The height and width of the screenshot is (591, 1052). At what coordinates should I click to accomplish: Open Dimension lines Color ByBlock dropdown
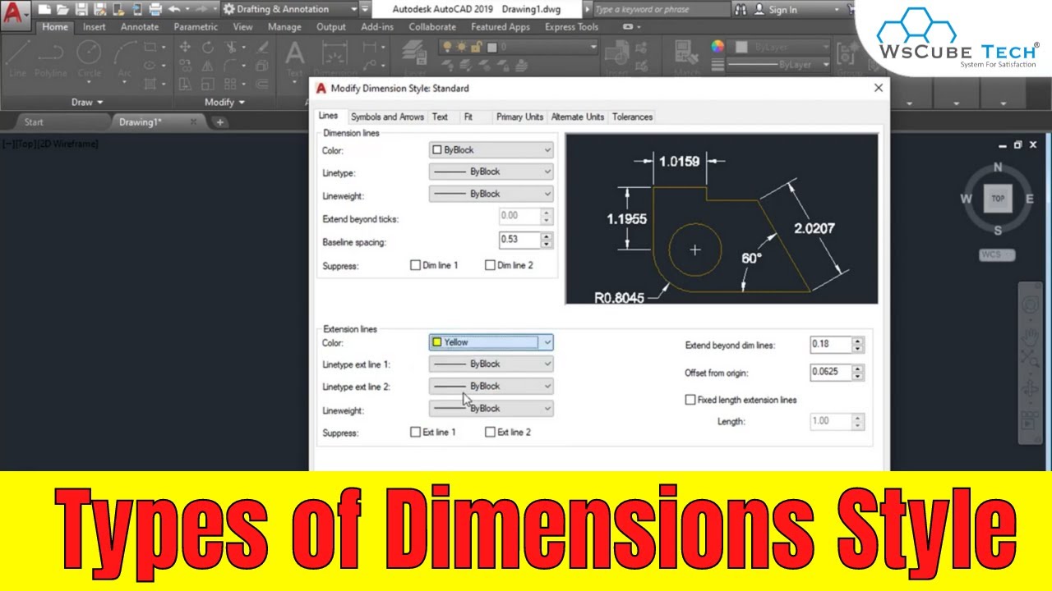tap(491, 150)
